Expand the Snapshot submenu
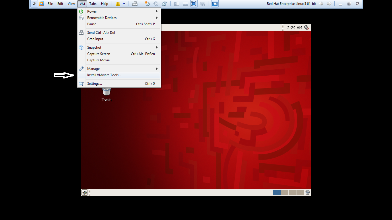392x220 pixels. point(119,48)
